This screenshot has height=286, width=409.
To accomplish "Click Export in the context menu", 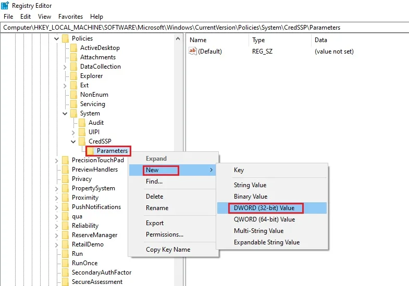I will [172, 223].
